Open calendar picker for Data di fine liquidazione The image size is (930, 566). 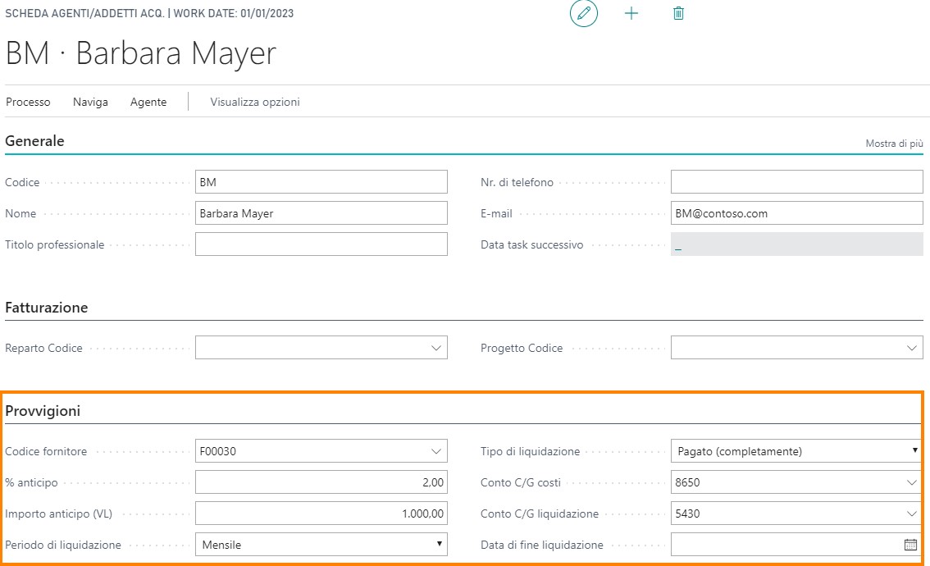click(x=910, y=545)
